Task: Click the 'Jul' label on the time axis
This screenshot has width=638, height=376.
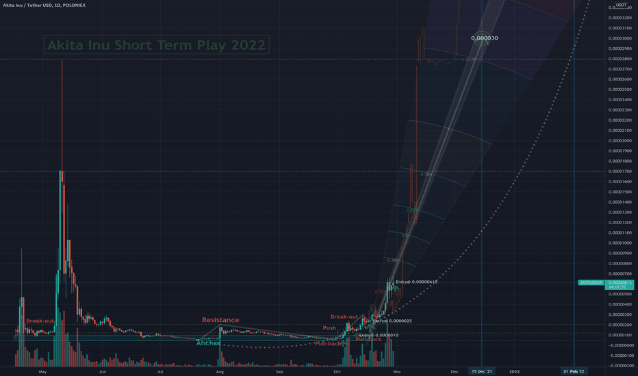Action: point(160,371)
